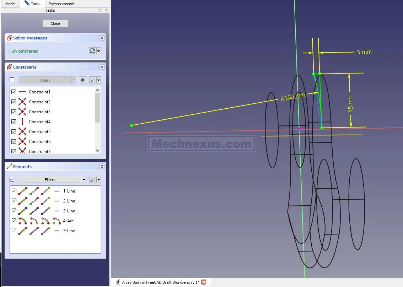The image size is (403, 287).
Task: Click the Constraint2 coincident icon
Action: 22,102
